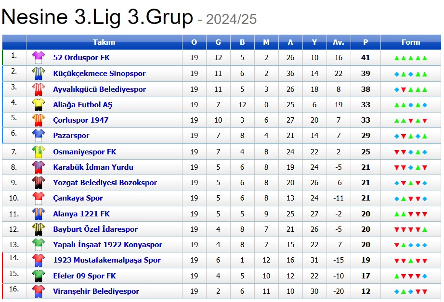This screenshot has height=302, width=444.
Task: Click the Viranşehir Belediyespor jersey icon
Action: point(38,291)
